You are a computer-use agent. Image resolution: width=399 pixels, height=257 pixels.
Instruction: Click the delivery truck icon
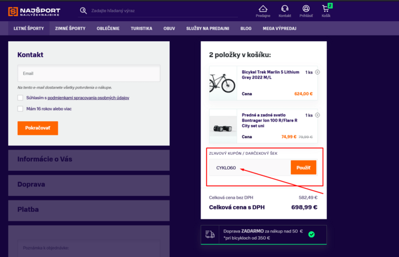click(210, 234)
